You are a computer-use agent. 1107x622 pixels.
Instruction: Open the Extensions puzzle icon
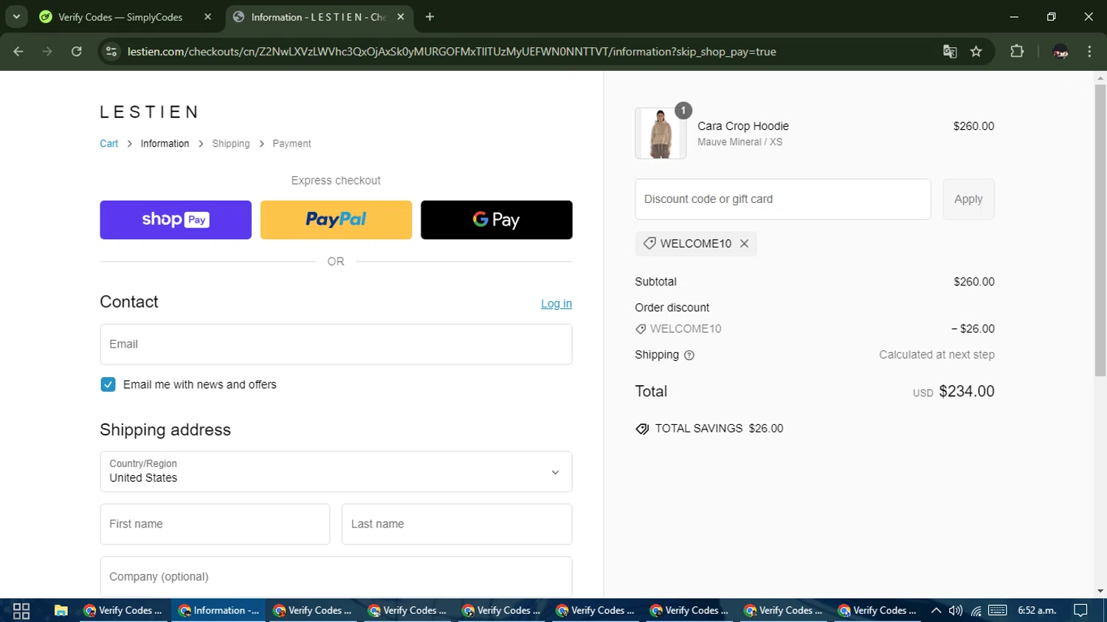(x=1017, y=52)
